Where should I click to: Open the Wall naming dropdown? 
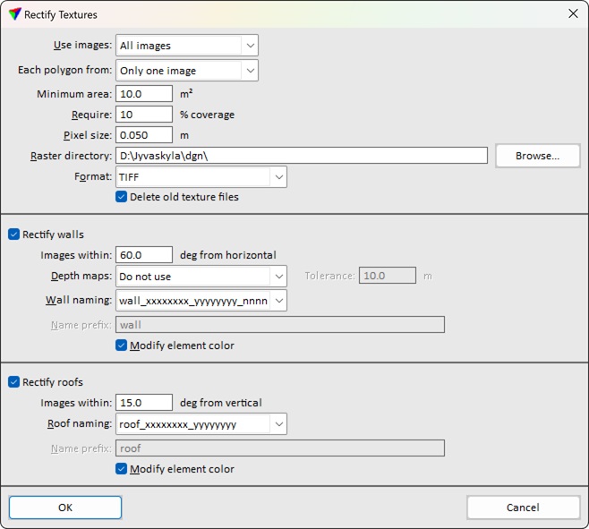(x=201, y=301)
